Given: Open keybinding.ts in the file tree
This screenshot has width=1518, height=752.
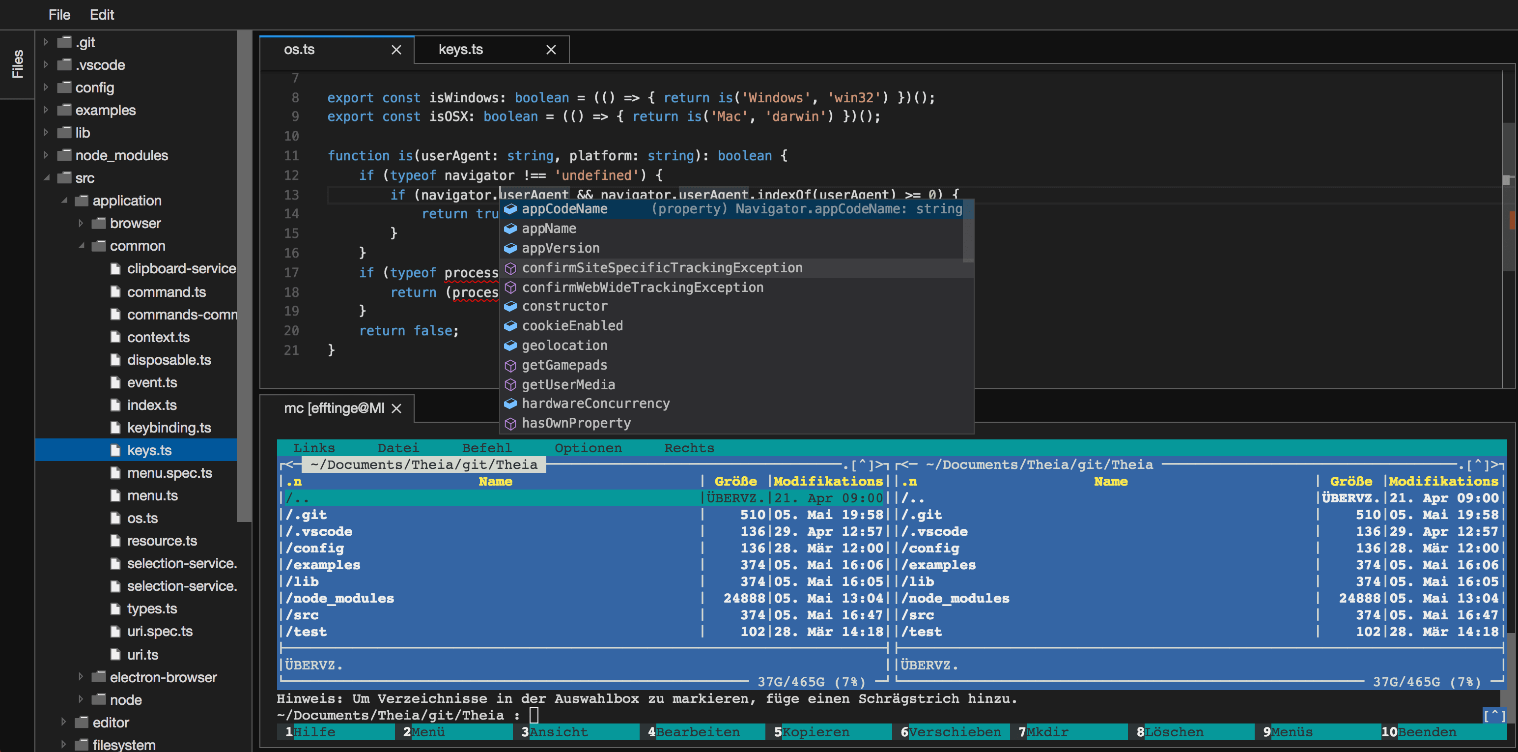Looking at the screenshot, I should pyautogui.click(x=169, y=428).
